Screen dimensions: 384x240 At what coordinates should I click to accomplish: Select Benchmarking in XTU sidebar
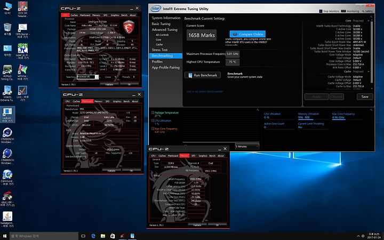166,56
